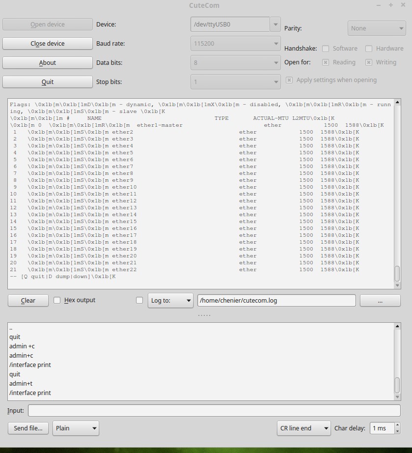Image resolution: width=412 pixels, height=453 pixels.
Task: Click Send file... button
Action: 28,428
